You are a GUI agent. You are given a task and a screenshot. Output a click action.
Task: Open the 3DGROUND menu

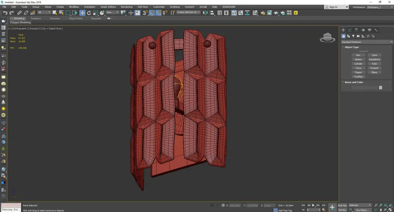click(229, 7)
